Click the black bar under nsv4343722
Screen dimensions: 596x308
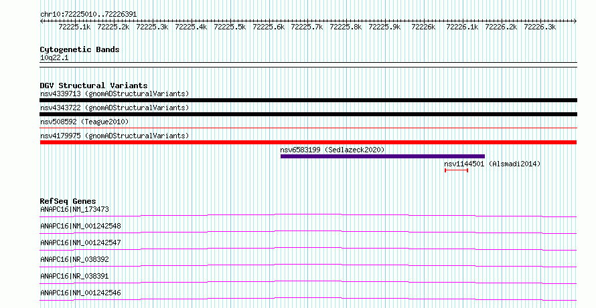pos(308,114)
